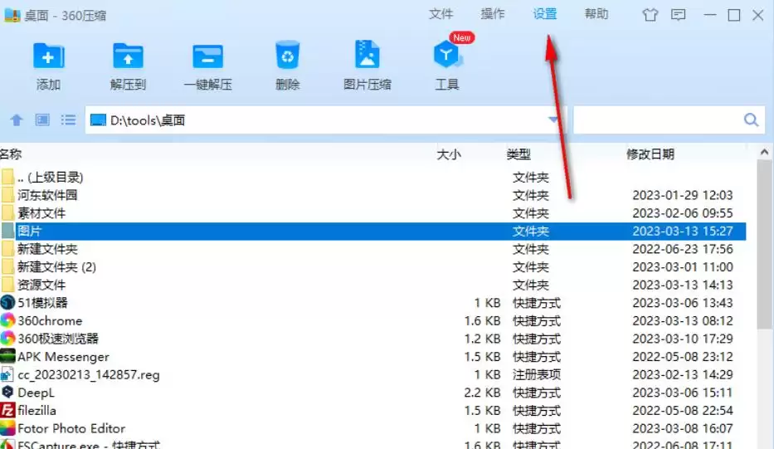Screen dimensions: 774x449
Task: Expand the address path dropdown arrow
Action: coord(553,120)
